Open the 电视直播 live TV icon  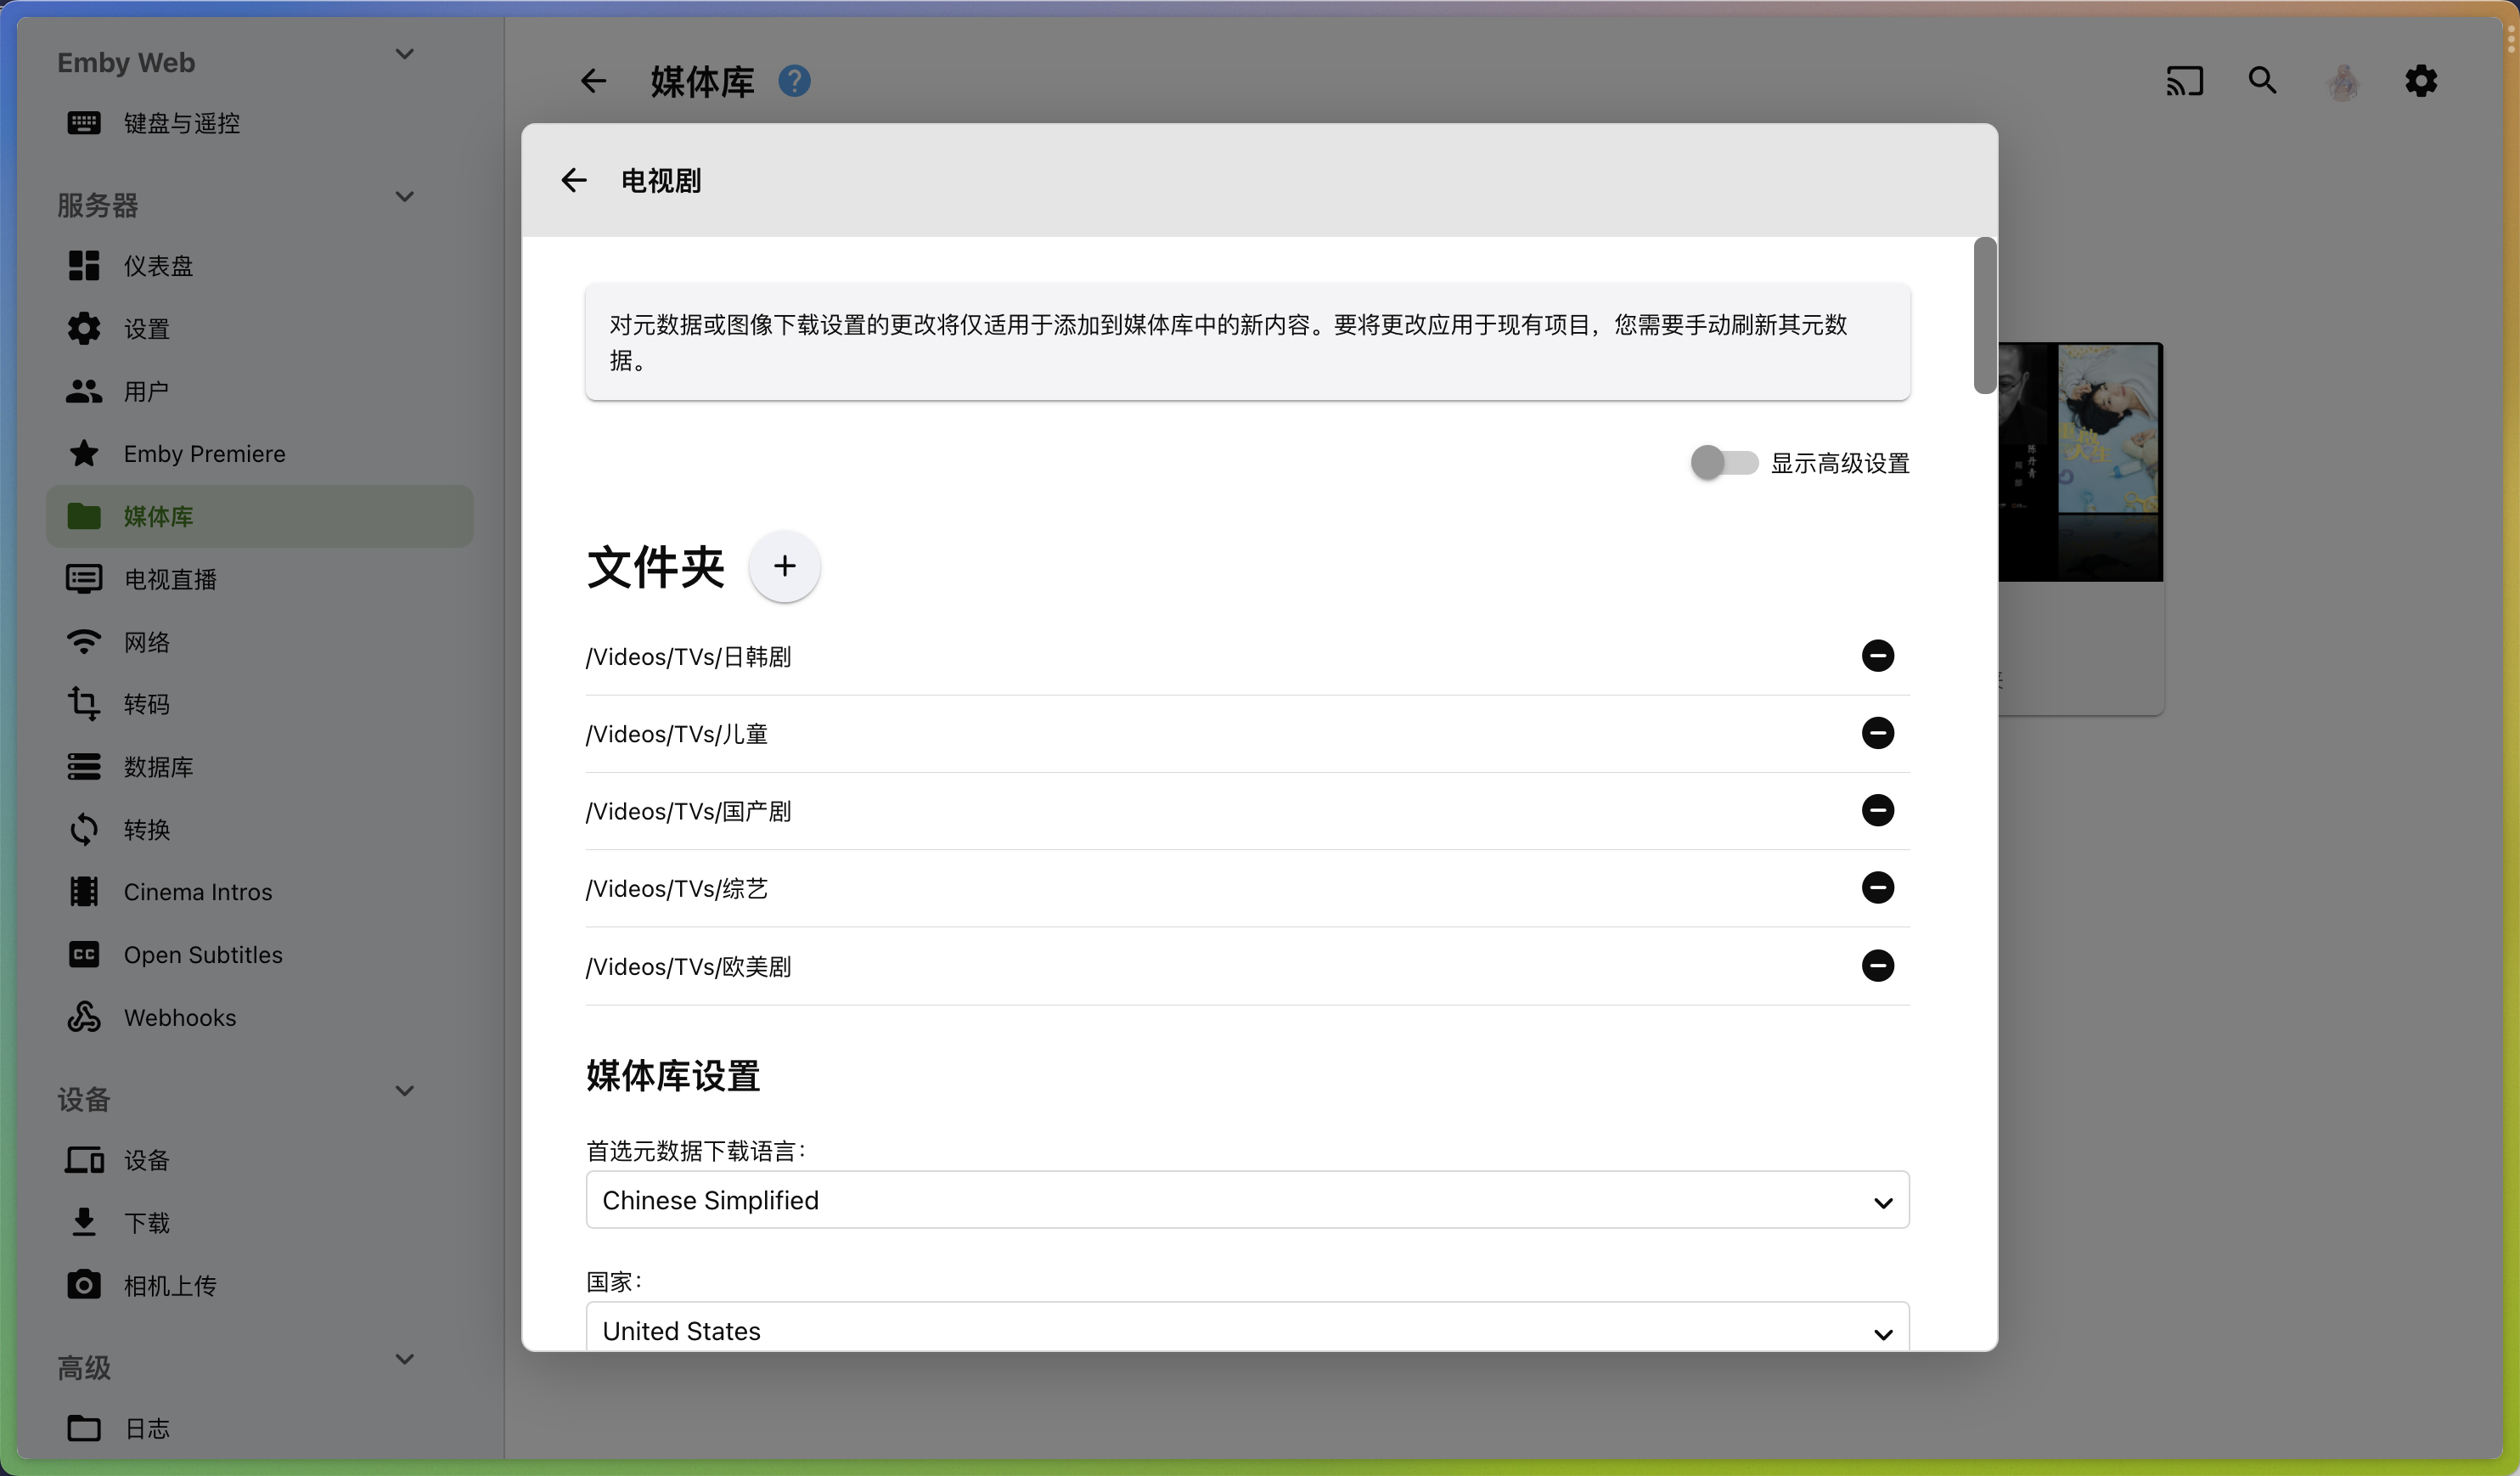(84, 579)
